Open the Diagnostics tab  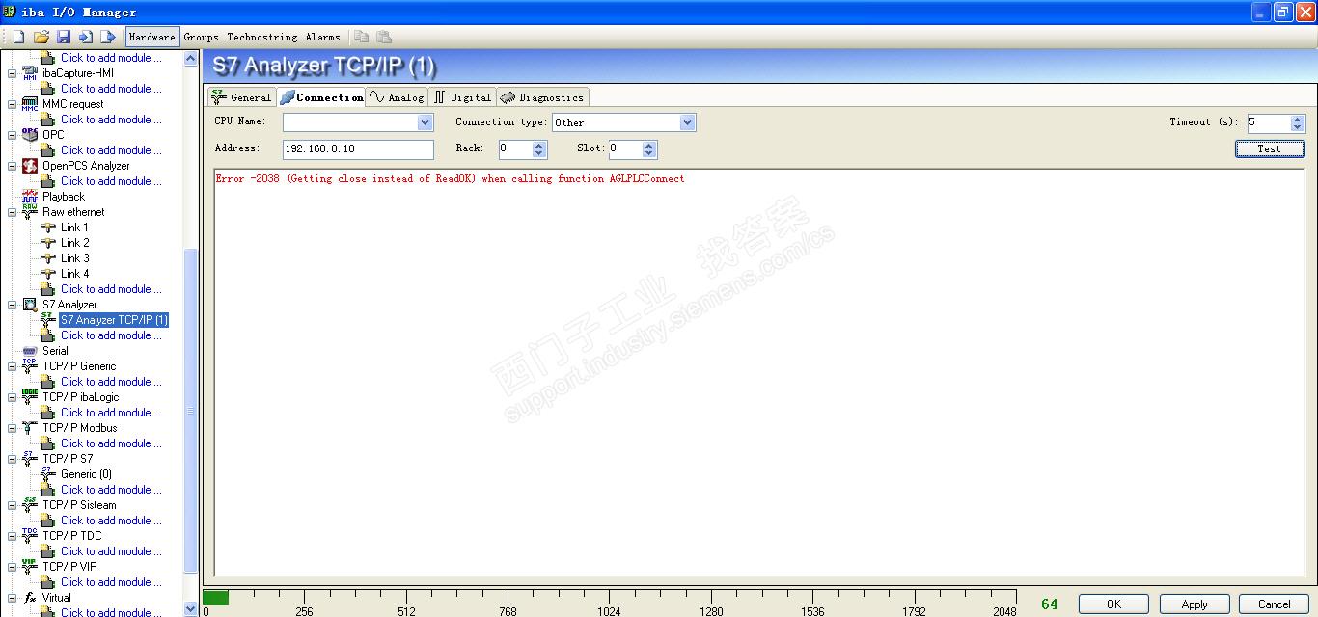point(542,97)
